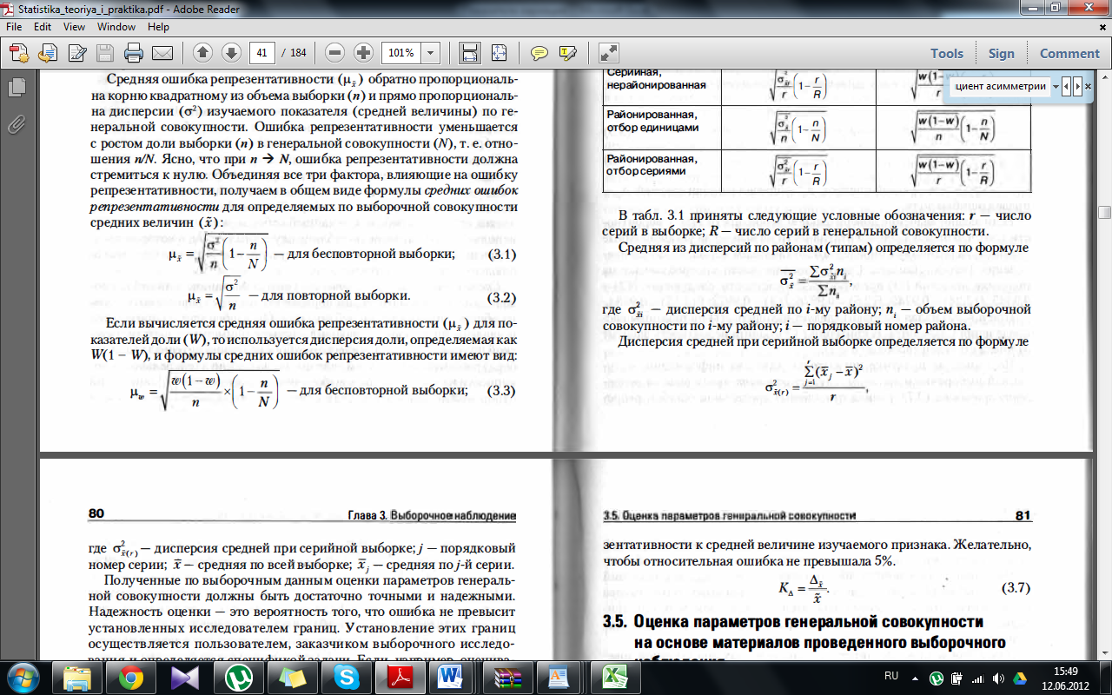Add a sticky note comment
This screenshot has height=695, width=1112.
(x=539, y=53)
